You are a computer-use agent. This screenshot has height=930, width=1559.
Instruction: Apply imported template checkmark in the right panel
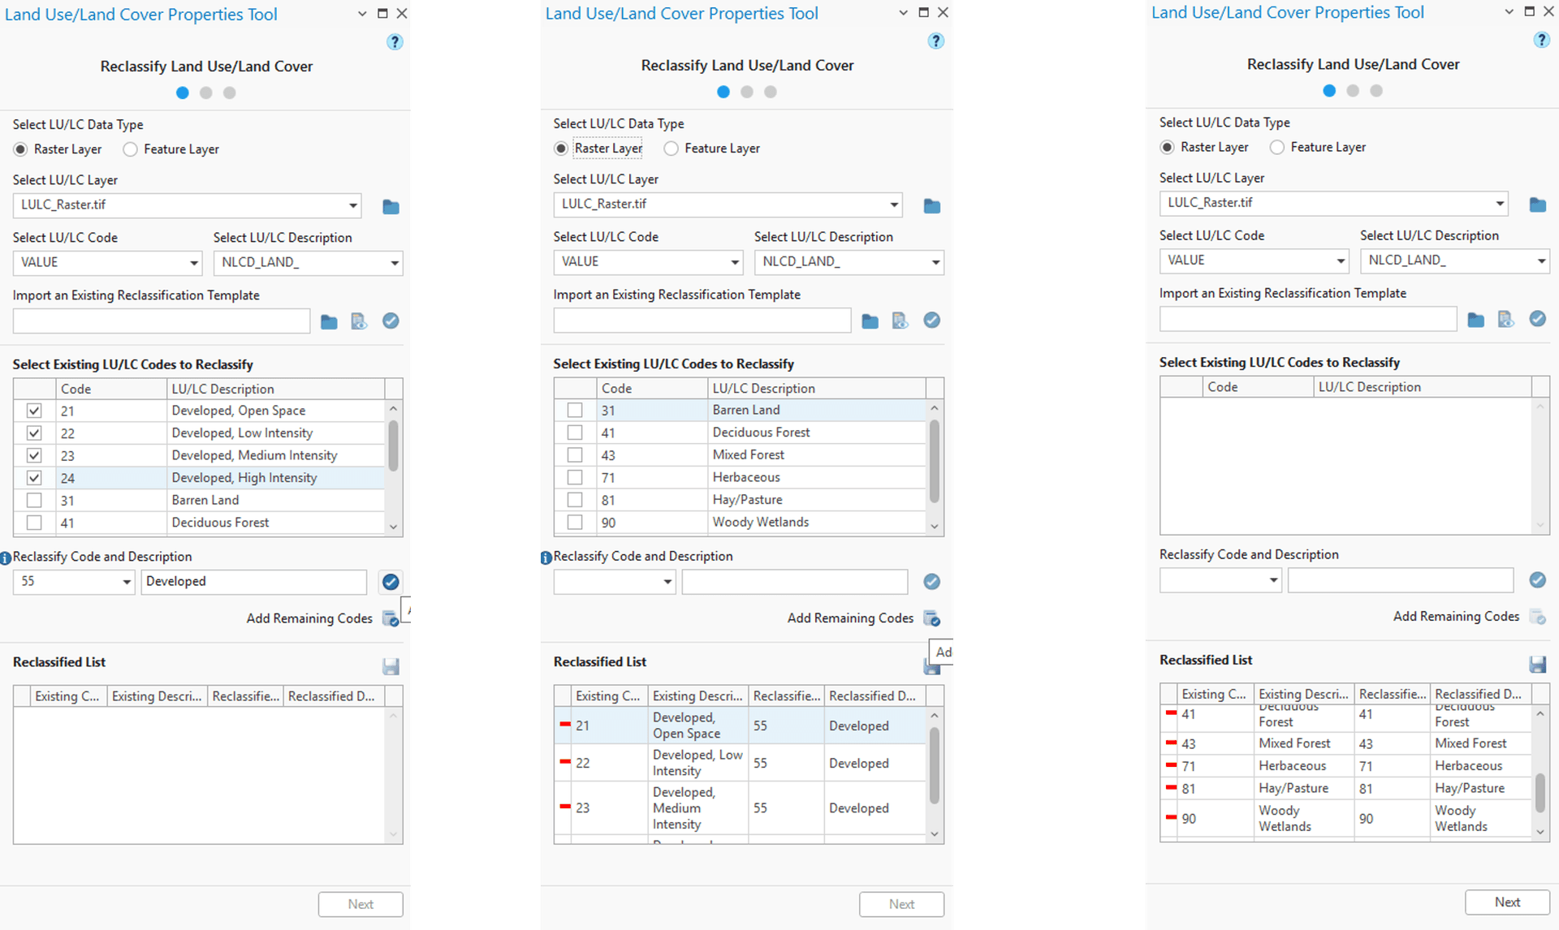(x=1537, y=319)
